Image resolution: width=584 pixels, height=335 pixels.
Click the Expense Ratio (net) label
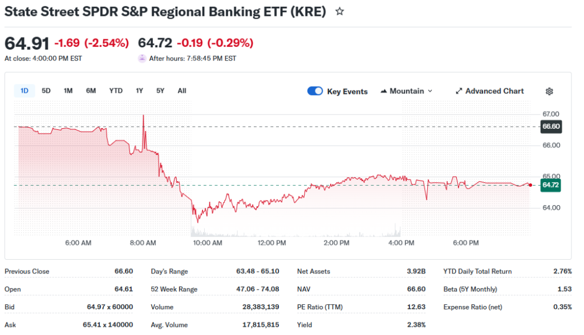point(473,307)
